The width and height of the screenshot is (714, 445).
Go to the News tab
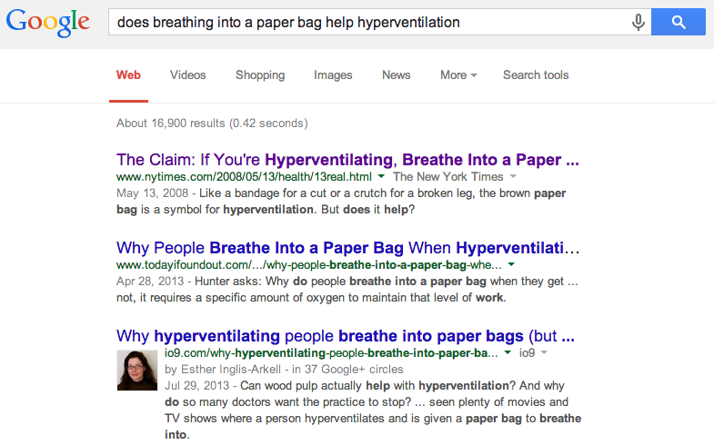(x=397, y=75)
